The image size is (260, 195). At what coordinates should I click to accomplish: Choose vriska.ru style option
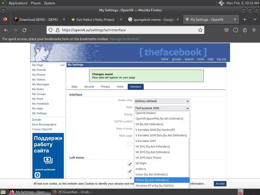coord(161,169)
